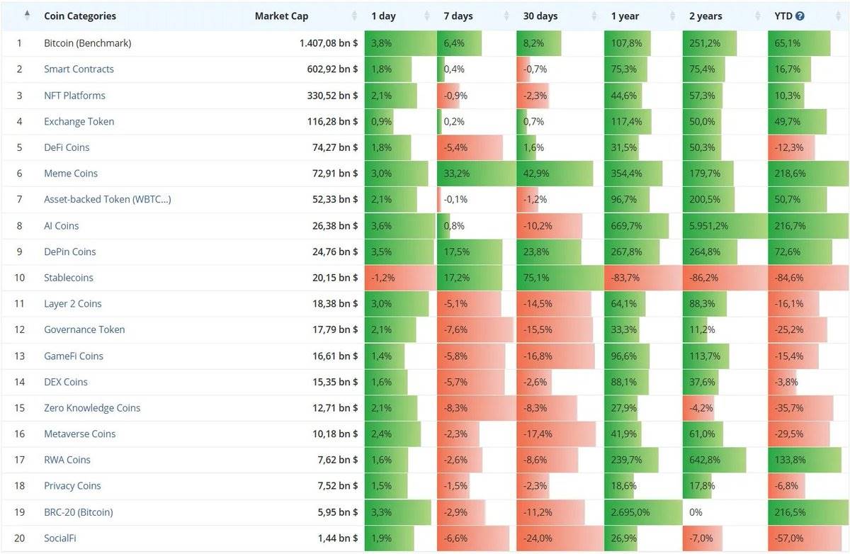Click the sort arrows in the 7 days column
The image size is (850, 554).
[x=506, y=16]
